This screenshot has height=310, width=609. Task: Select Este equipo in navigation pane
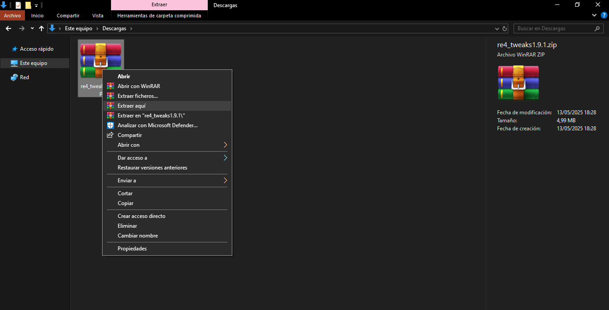[35, 63]
